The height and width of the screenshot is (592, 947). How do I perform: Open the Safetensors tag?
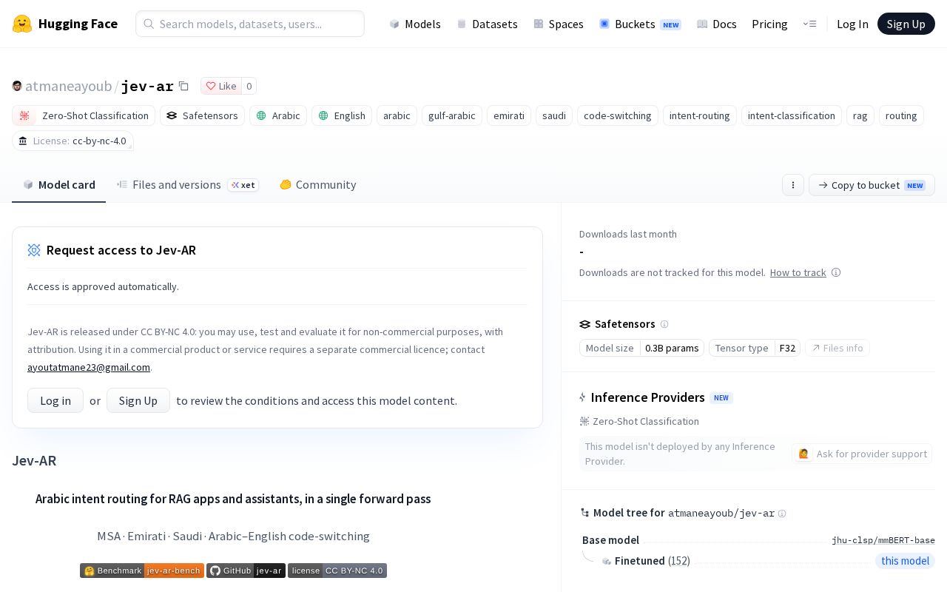click(202, 115)
